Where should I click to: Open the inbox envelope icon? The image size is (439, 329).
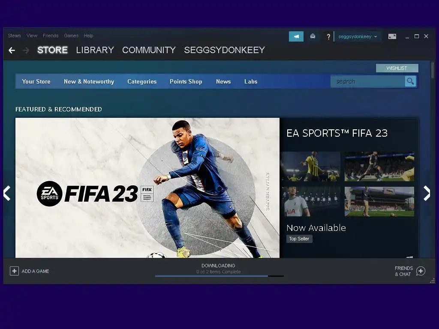click(x=313, y=36)
